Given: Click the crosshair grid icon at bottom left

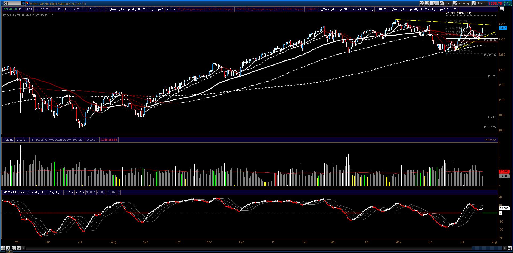Looking at the screenshot, I should 3,248.
